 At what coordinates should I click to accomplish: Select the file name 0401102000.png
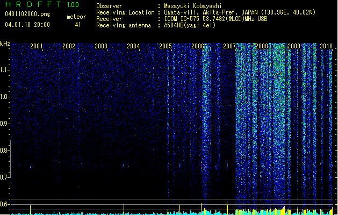[x=27, y=14]
